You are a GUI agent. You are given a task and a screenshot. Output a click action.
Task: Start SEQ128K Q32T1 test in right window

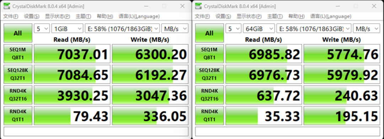click(209, 74)
